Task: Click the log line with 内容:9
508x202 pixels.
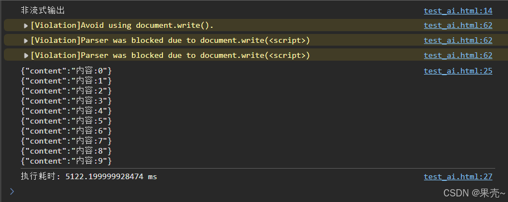Action: (x=66, y=161)
